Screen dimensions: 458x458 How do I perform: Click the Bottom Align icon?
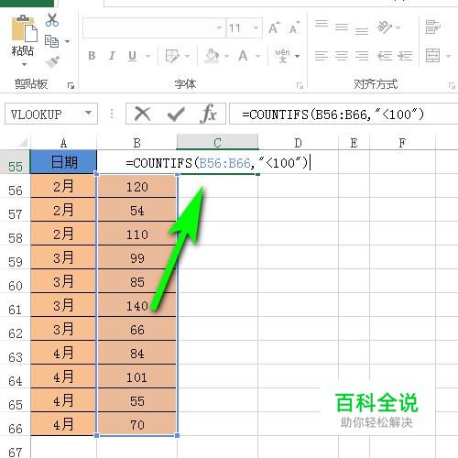coord(362,30)
